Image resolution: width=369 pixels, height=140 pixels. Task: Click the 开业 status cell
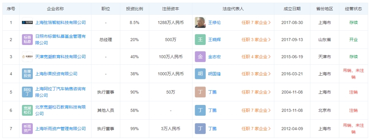354,40
